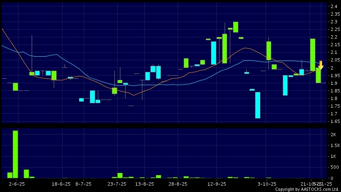Image resolution: width=341 pixels, height=192 pixels.
Task: Select the 500 volume axis label
Action: coord(333,167)
